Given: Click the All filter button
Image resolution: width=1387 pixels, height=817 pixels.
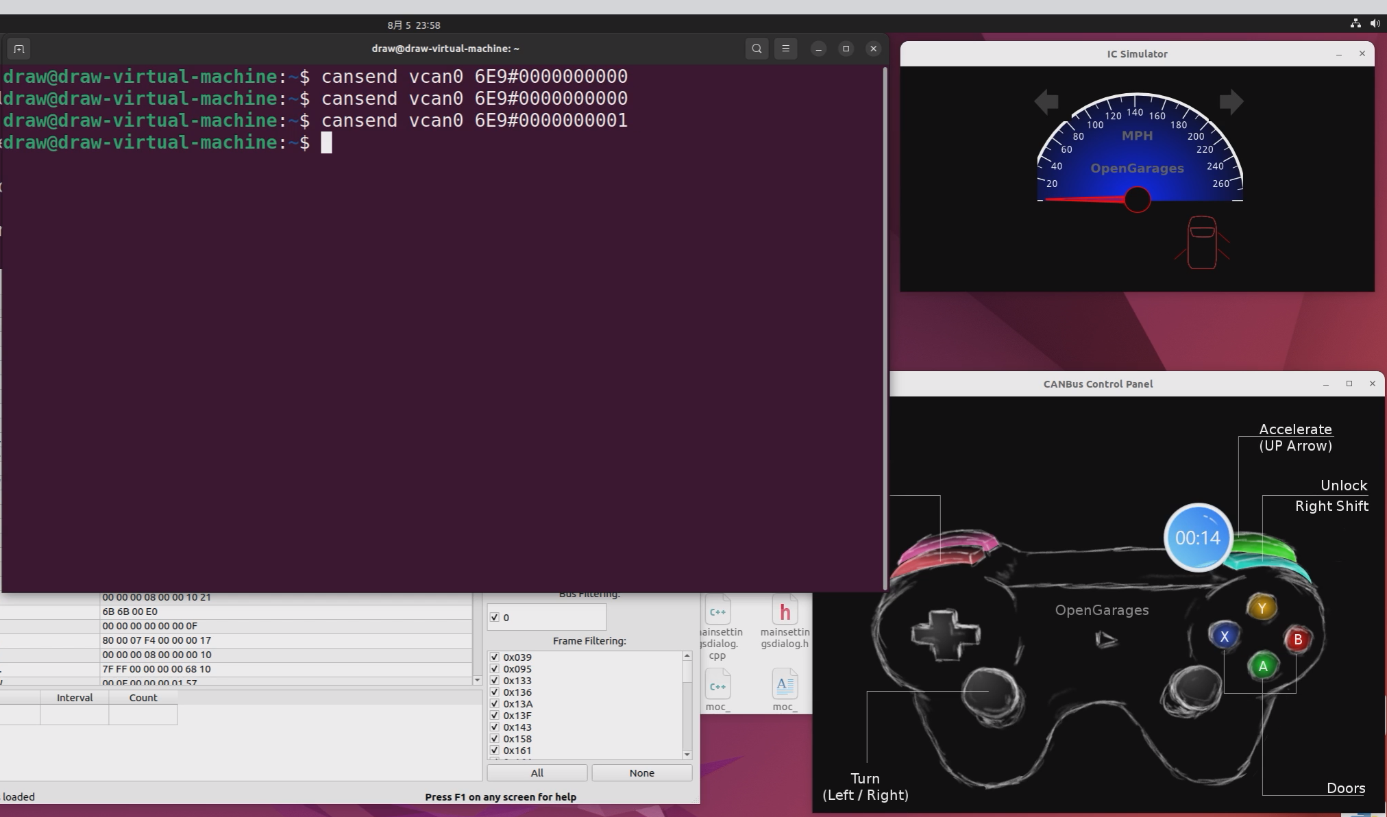Looking at the screenshot, I should 537,773.
